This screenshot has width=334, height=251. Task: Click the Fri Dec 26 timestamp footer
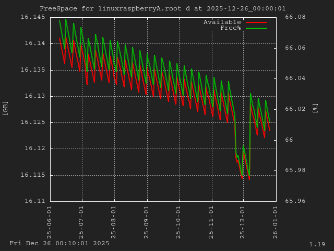(59, 243)
